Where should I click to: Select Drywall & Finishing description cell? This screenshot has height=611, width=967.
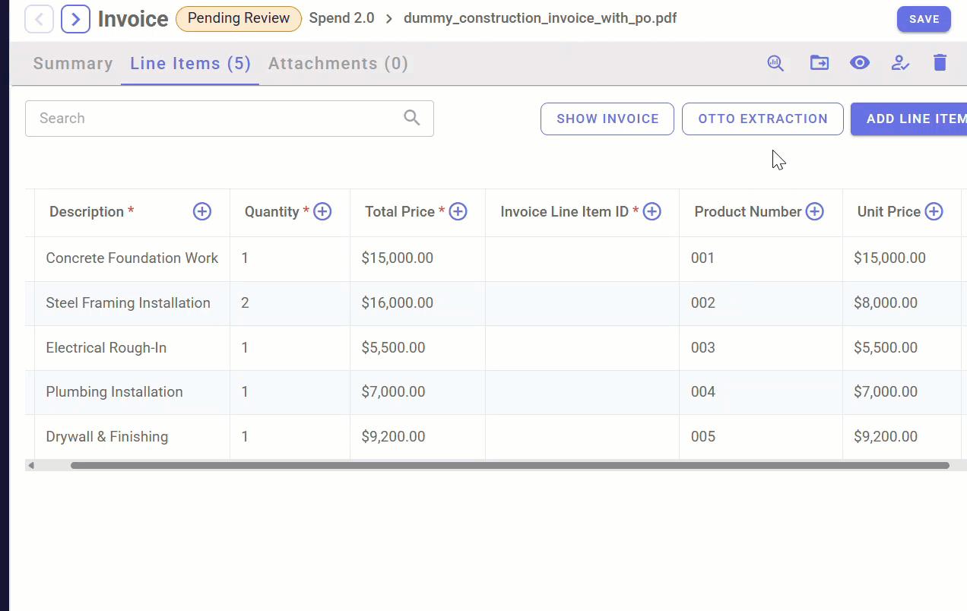132,437
